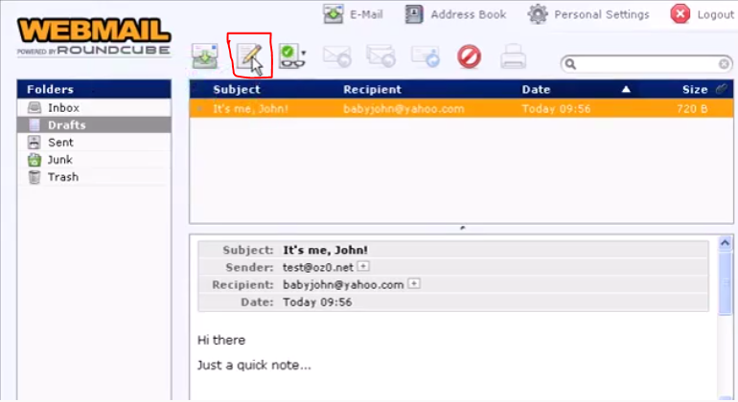This screenshot has width=738, height=402.
Task: Click the magnifier icon in search box
Action: click(570, 64)
